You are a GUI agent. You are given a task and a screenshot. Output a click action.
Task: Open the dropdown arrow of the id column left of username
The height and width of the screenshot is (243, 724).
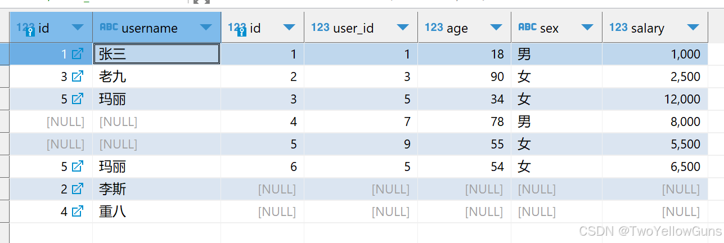(x=78, y=27)
